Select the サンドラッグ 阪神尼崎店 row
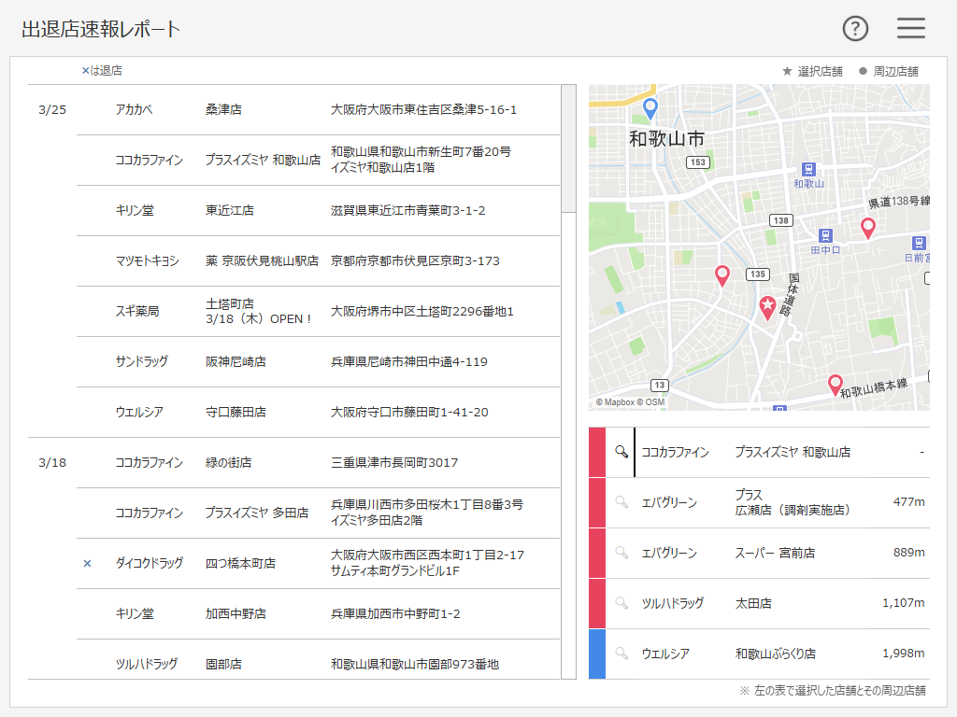 point(318,361)
